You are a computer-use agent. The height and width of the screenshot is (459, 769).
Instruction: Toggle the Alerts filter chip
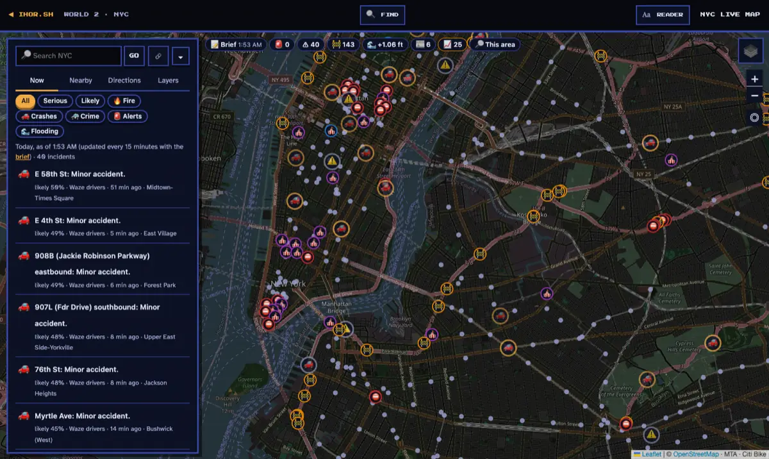click(128, 116)
